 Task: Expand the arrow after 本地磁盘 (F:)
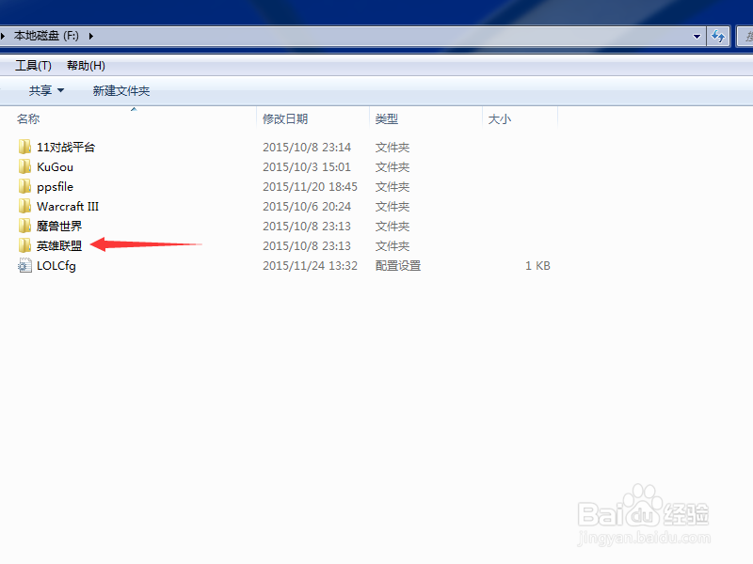click(90, 36)
